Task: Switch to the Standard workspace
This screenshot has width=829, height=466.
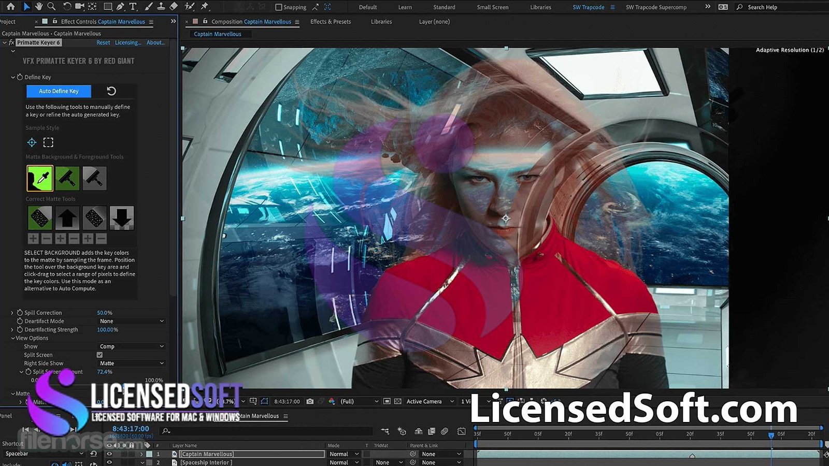Action: click(444, 7)
